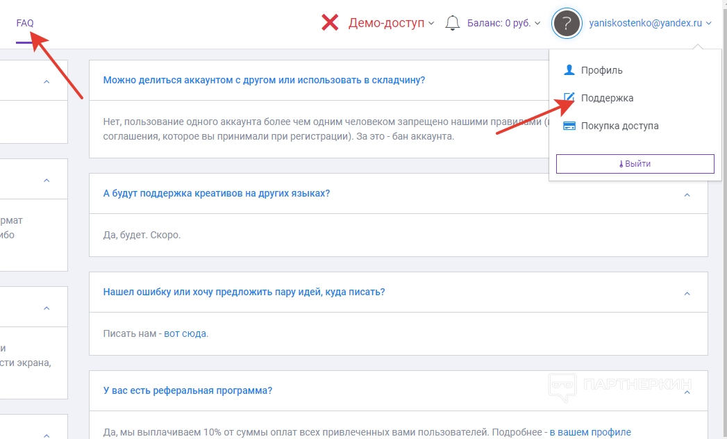Follow the "вот сюда" link
Image resolution: width=727 pixels, height=439 pixels.
tap(185, 333)
